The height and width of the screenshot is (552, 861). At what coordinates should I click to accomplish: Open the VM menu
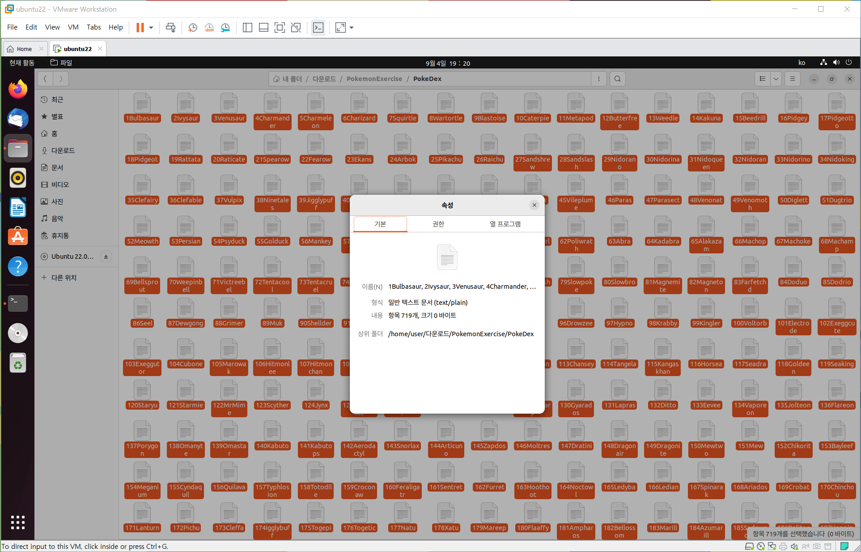73,27
